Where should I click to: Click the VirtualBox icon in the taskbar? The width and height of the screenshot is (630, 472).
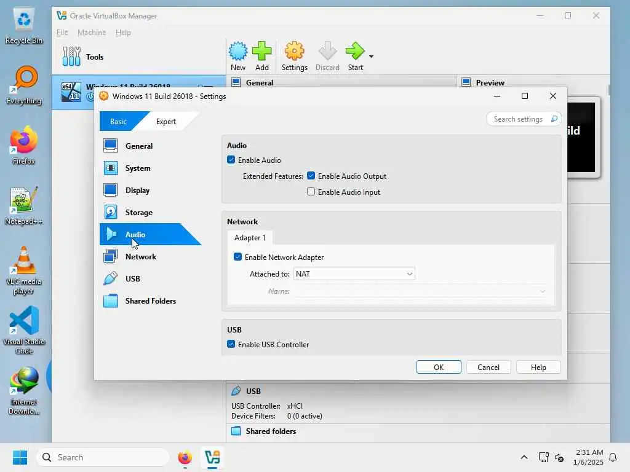coord(212,457)
